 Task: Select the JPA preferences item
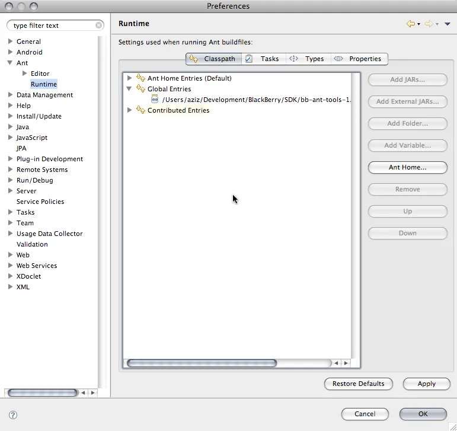(x=21, y=148)
